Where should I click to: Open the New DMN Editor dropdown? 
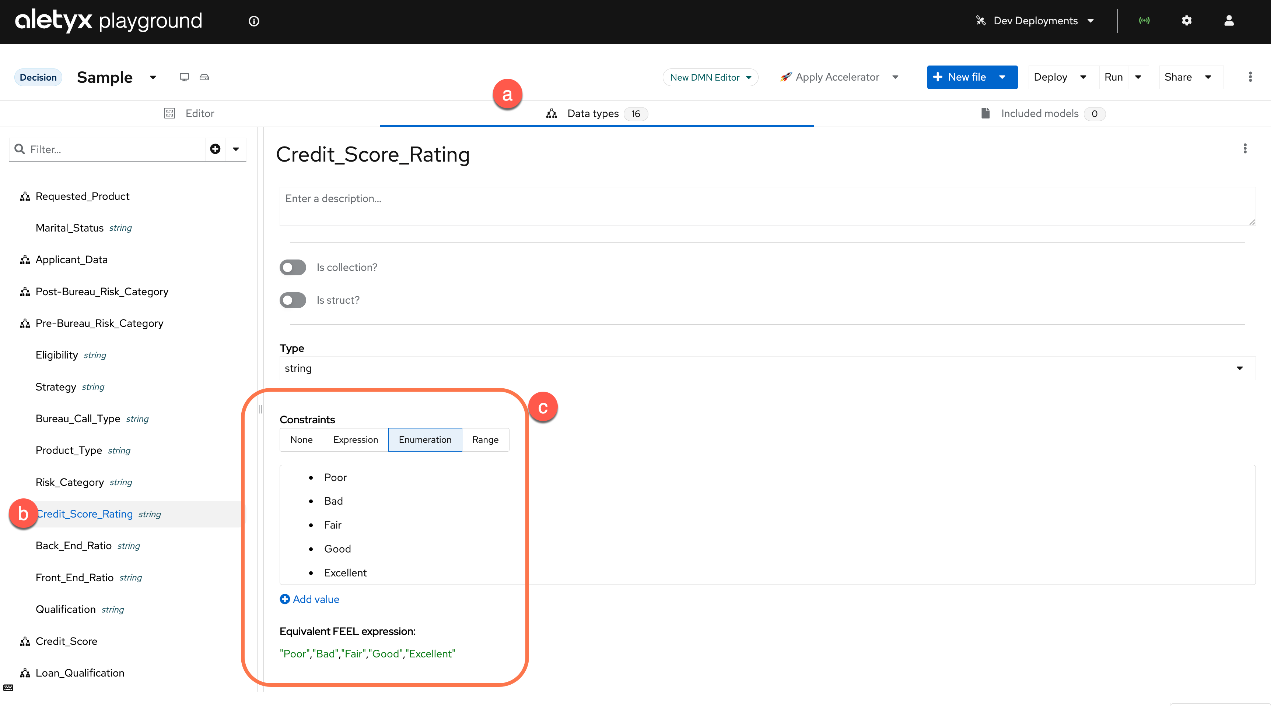710,77
